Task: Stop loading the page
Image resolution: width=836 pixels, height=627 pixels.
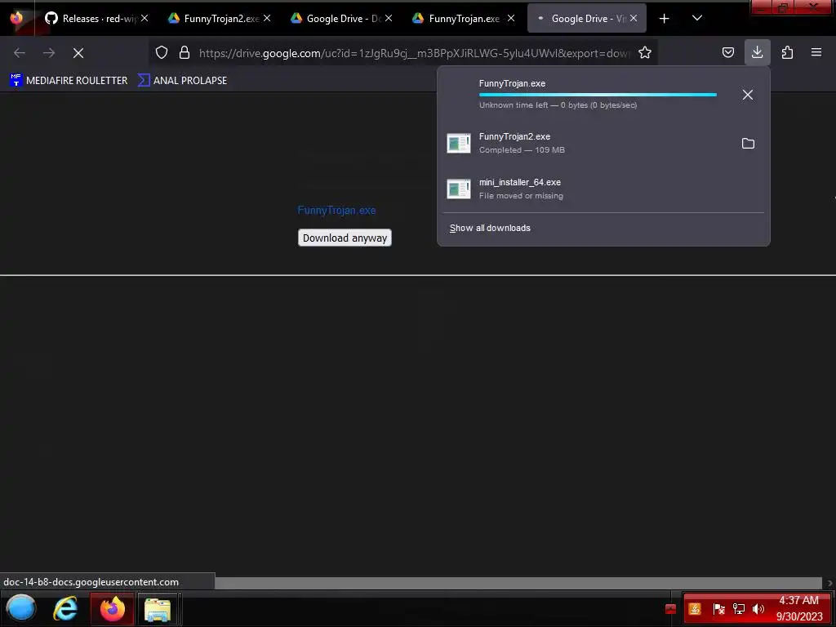Action: [x=78, y=53]
